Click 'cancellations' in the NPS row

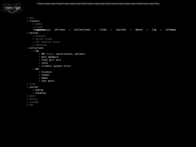coord(64,54)
